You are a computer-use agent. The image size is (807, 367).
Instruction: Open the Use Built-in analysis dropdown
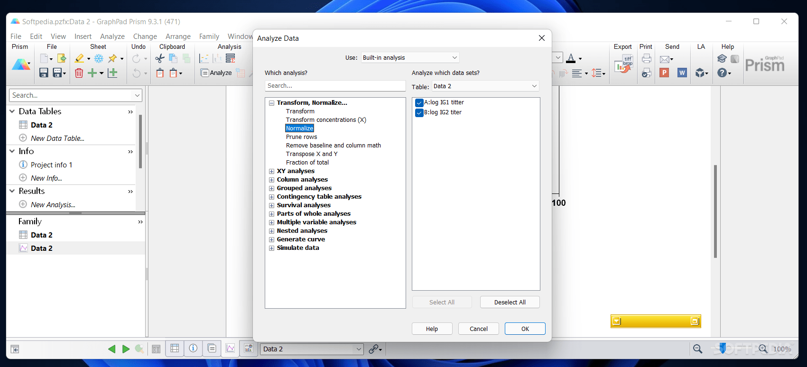click(x=410, y=57)
